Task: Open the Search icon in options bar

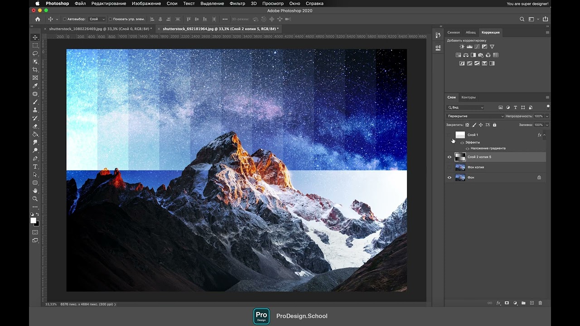Action: pyautogui.click(x=522, y=19)
